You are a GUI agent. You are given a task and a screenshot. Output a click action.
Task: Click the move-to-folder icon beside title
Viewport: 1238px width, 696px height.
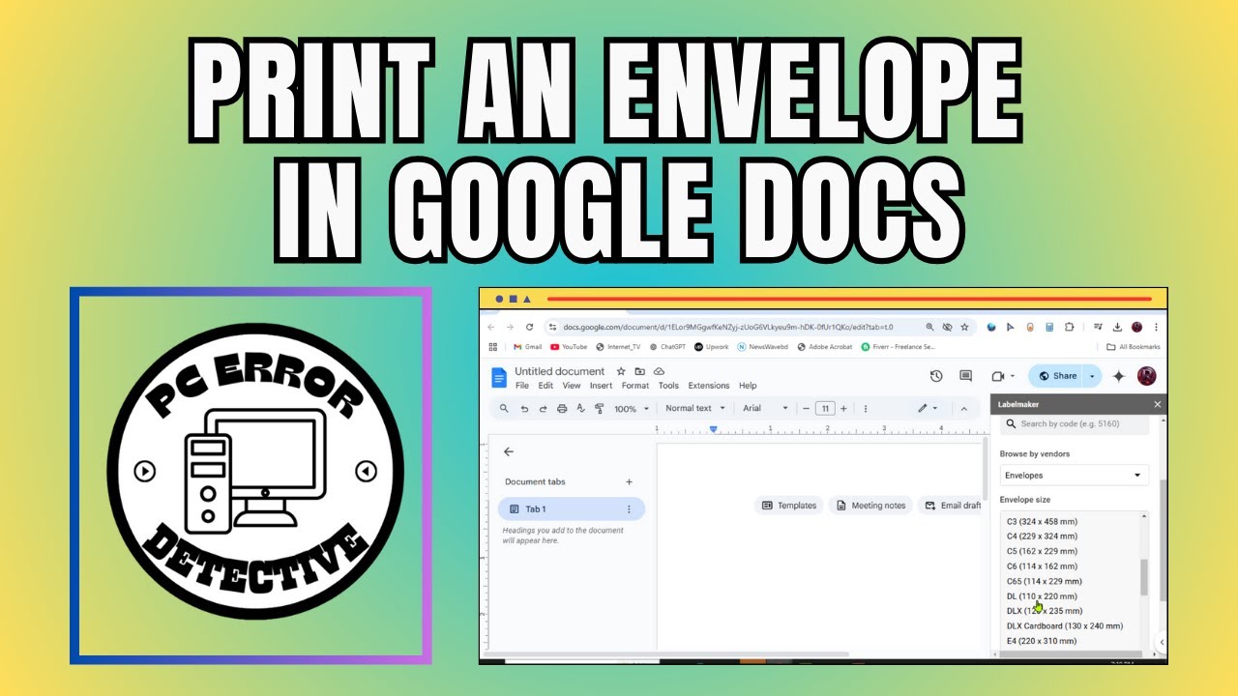click(x=640, y=371)
